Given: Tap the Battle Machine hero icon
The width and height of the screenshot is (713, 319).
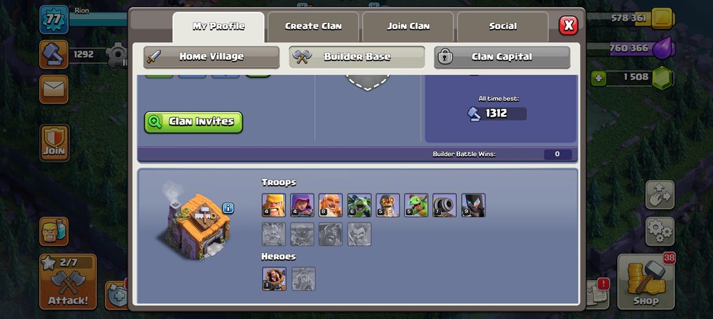Looking at the screenshot, I should [274, 279].
